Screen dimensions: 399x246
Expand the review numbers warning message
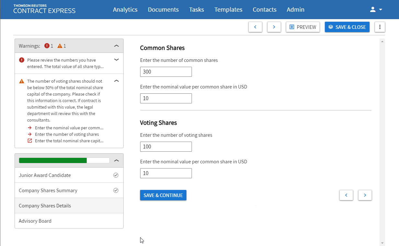tap(116, 60)
